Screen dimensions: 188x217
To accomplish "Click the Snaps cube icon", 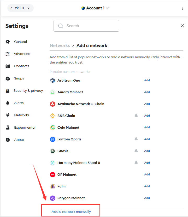I will pos(8,78).
